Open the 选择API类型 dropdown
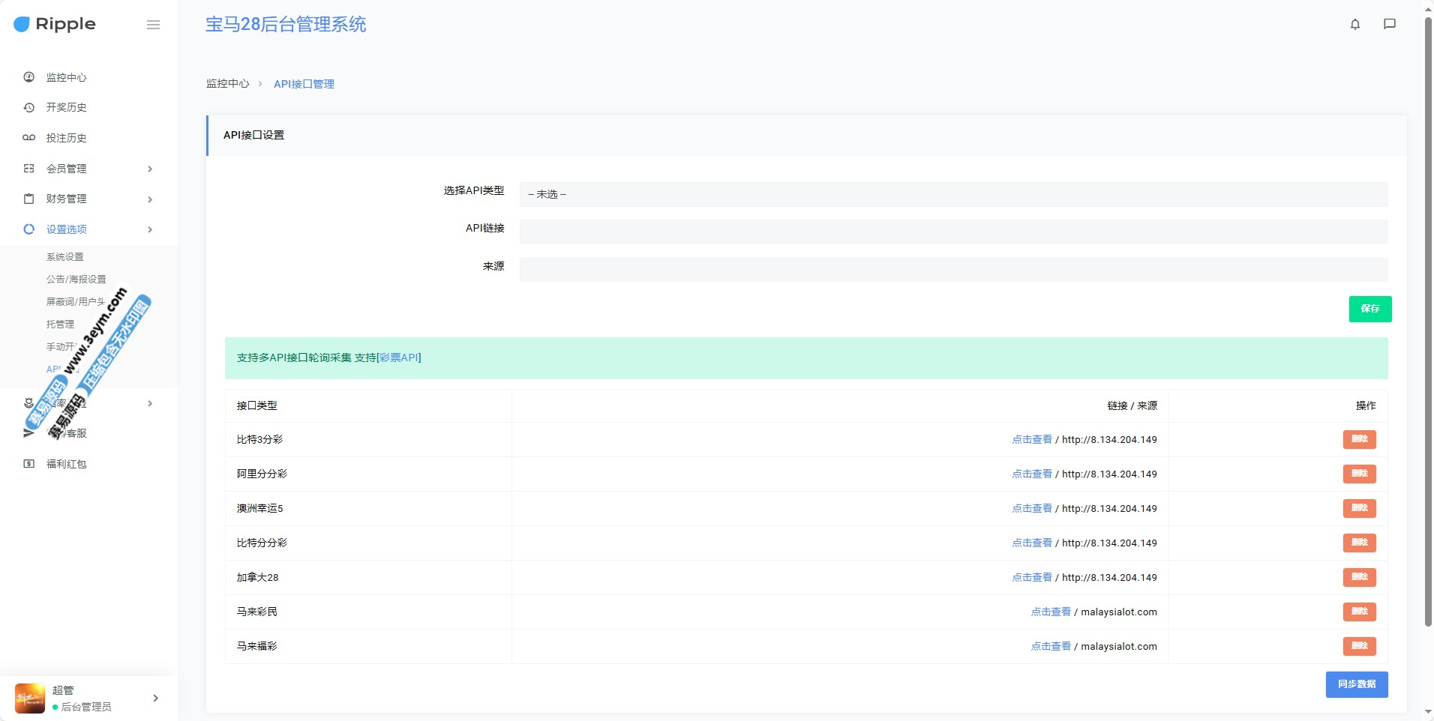 [x=952, y=194]
